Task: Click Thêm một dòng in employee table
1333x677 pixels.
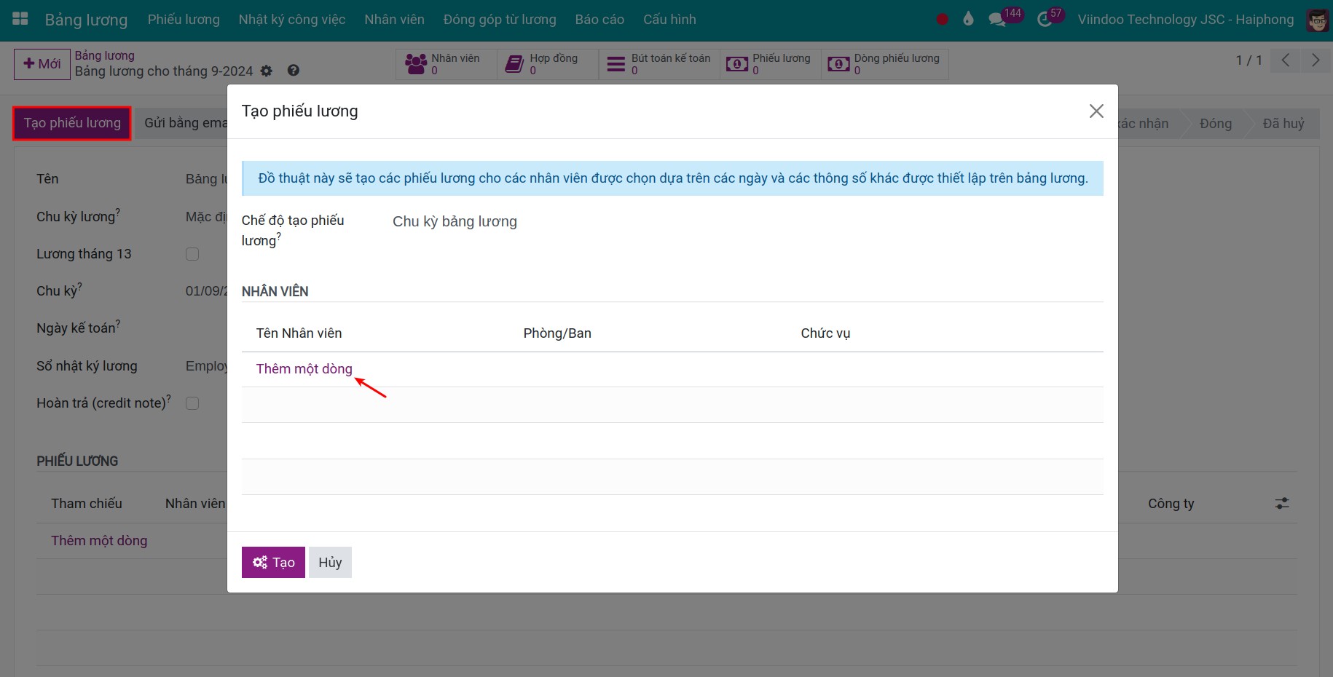Action: 304,369
